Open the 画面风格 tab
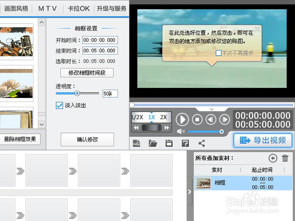The height and width of the screenshot is (221, 295). [x=16, y=8]
